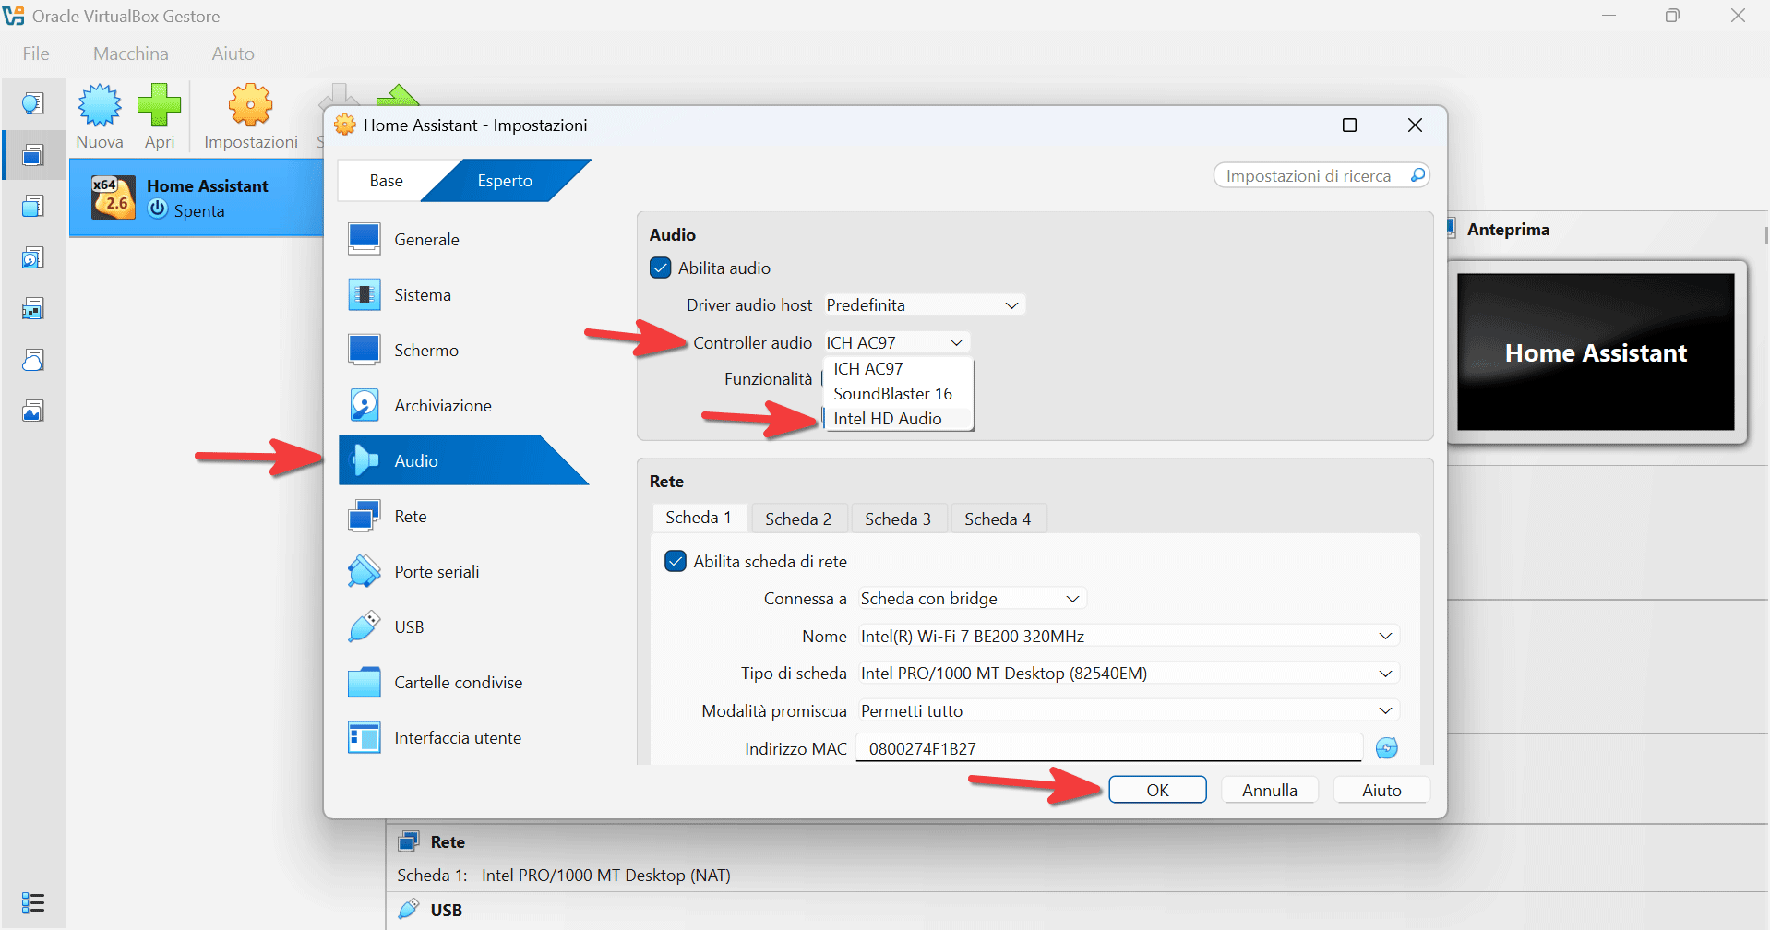Open the Rete settings category in the left list
Viewport: 1770px width, 930px height.
[x=463, y=516]
